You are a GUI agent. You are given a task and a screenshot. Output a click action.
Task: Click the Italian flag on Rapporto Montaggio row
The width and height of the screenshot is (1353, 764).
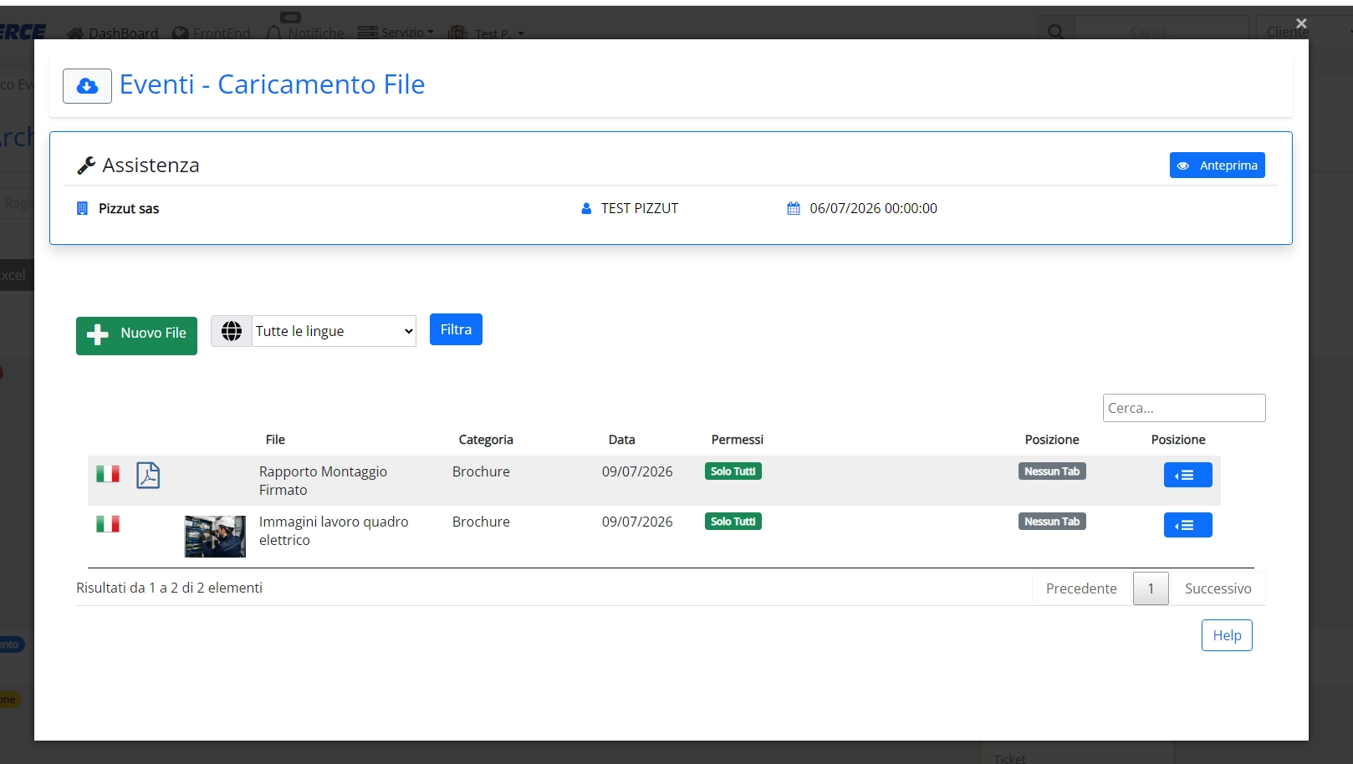click(108, 474)
